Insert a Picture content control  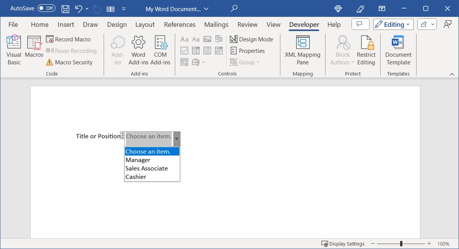(207, 39)
